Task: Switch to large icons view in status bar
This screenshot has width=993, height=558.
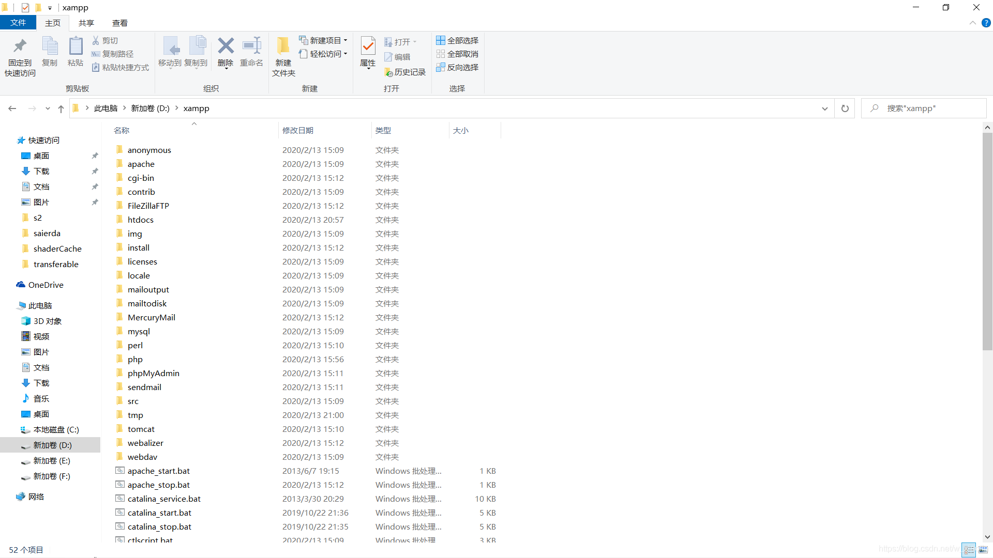Action: tap(983, 550)
